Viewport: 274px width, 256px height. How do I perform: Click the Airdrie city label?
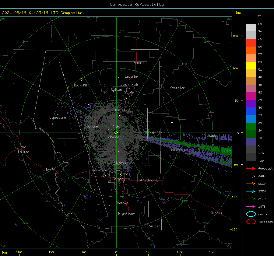coord(120,163)
